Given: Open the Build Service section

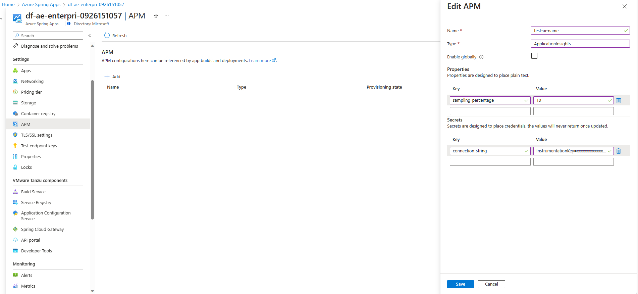Looking at the screenshot, I should (33, 192).
